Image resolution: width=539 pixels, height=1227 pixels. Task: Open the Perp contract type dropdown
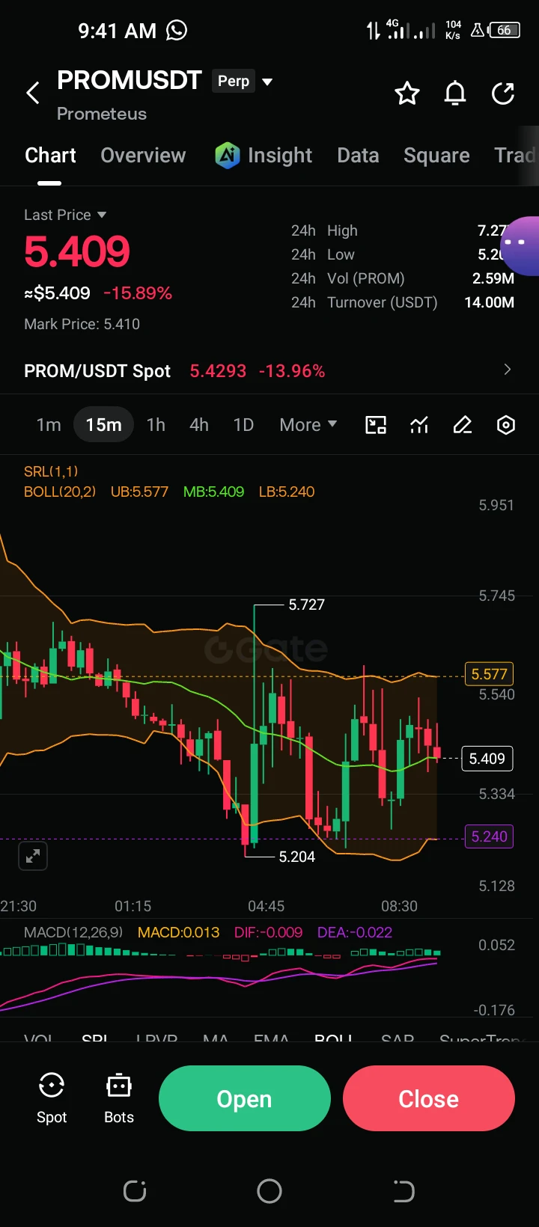[267, 81]
